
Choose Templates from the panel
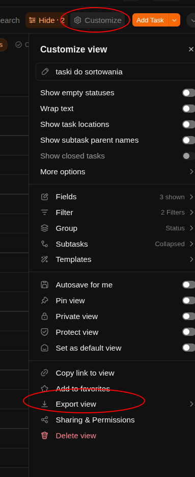[x=73, y=259]
